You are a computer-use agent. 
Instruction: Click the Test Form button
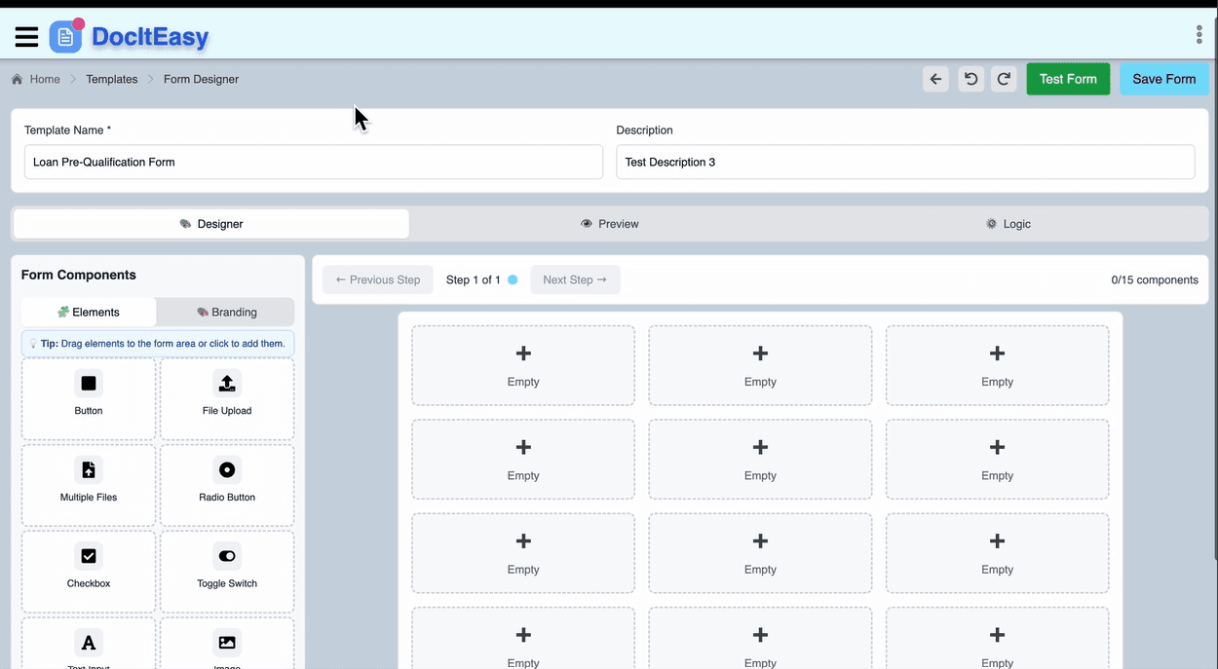[x=1068, y=79]
